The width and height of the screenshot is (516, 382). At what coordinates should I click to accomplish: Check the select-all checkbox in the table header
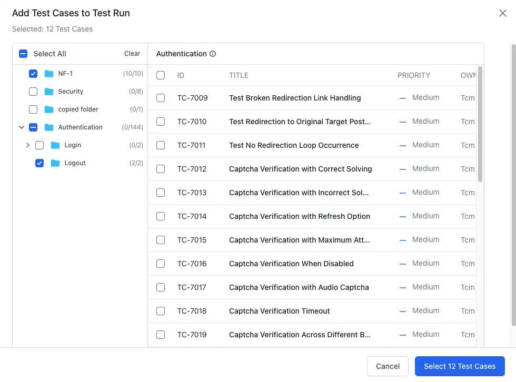pos(161,75)
